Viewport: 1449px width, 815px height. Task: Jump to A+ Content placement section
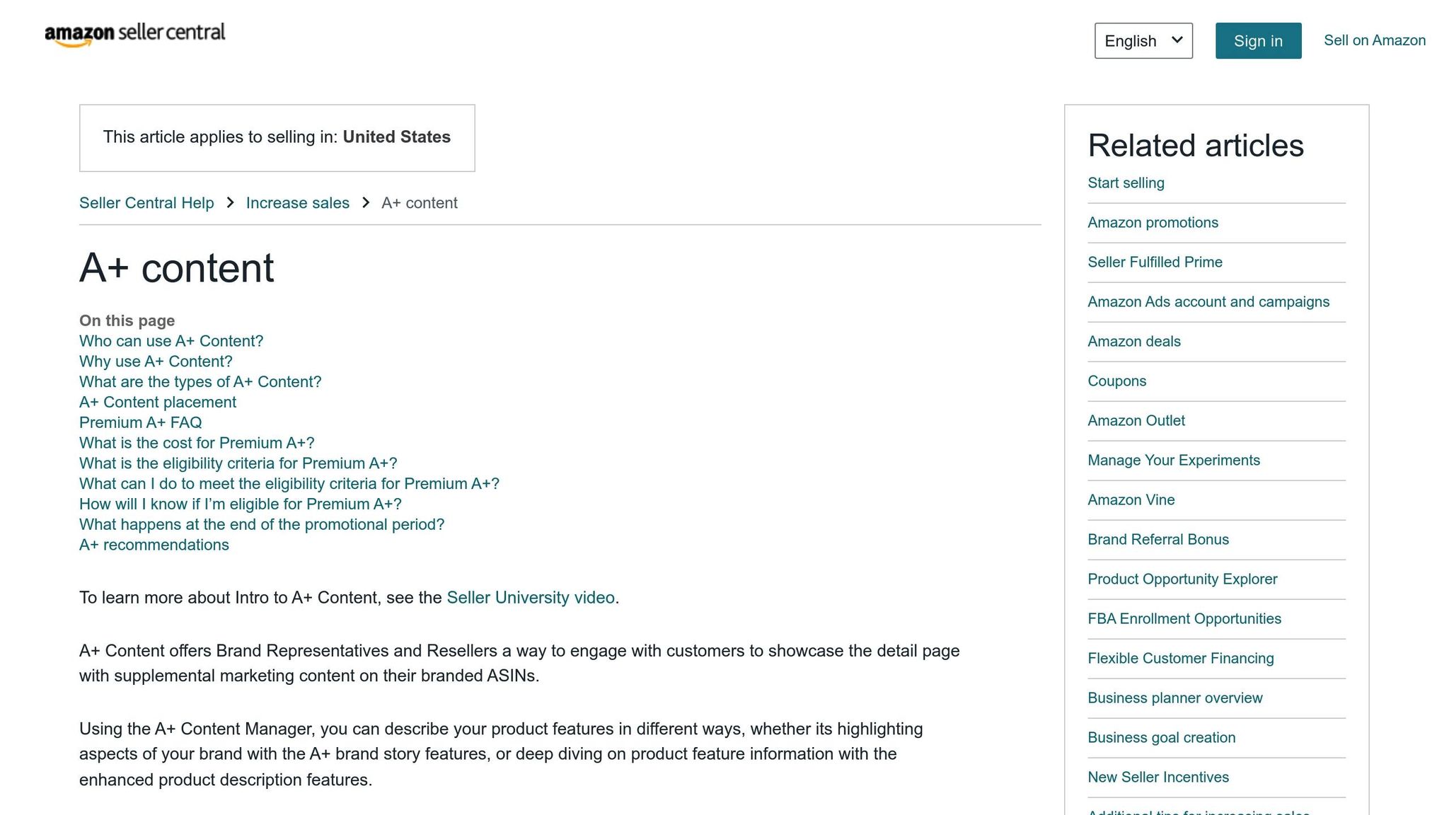tap(158, 403)
